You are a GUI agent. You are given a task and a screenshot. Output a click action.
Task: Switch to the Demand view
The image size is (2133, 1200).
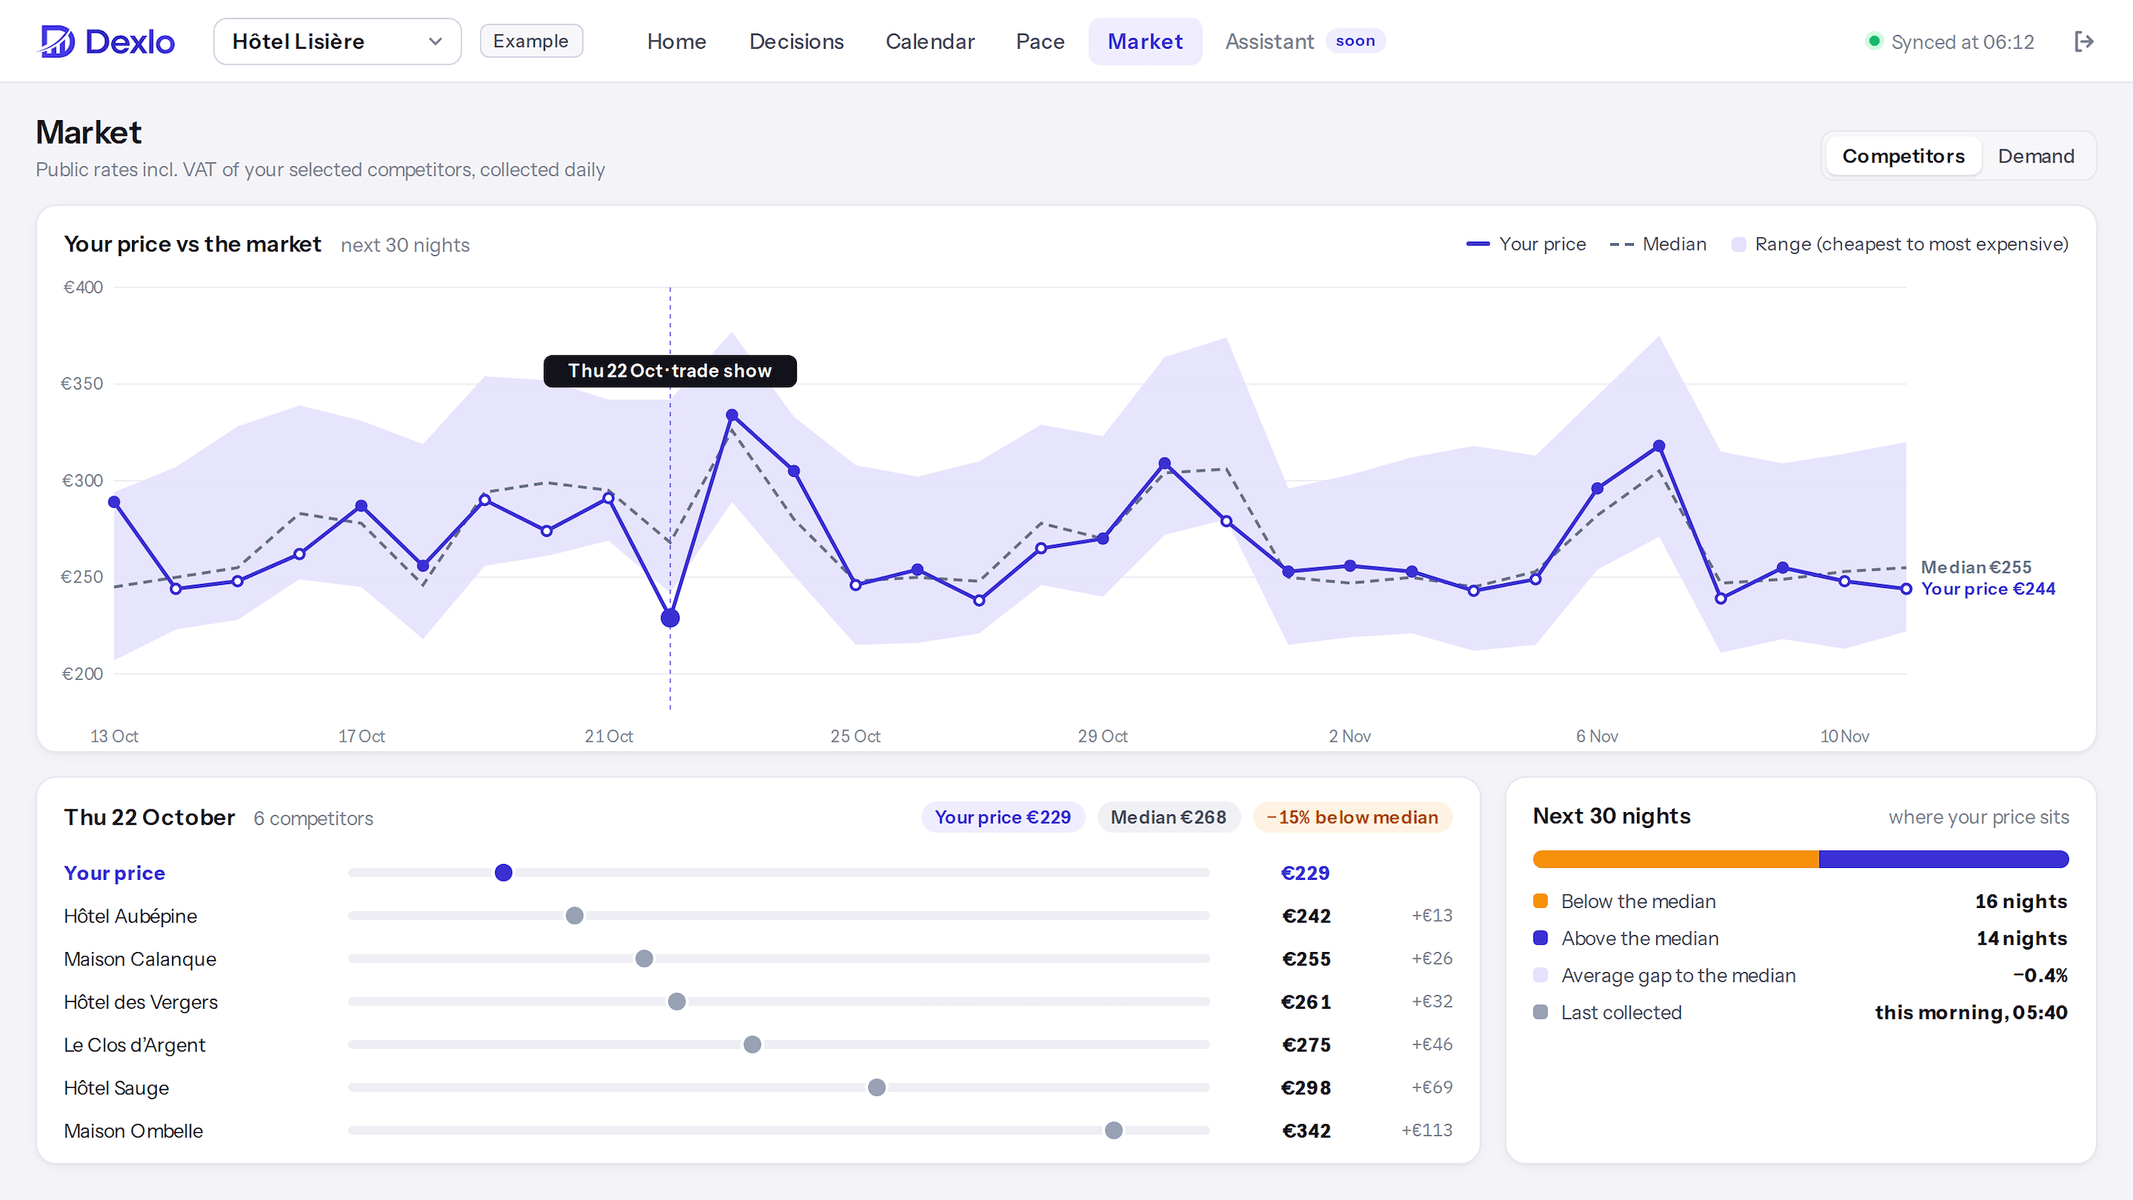point(2035,156)
